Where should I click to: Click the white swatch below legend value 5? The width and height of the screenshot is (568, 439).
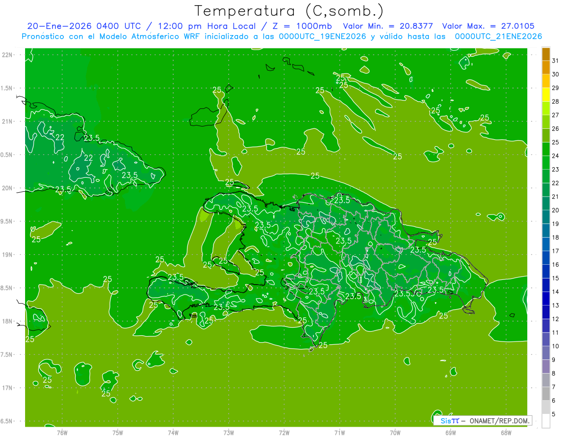[x=546, y=421]
